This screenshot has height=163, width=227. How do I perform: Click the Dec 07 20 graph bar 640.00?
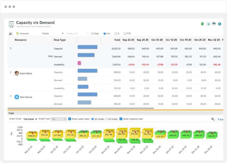tap(173, 136)
